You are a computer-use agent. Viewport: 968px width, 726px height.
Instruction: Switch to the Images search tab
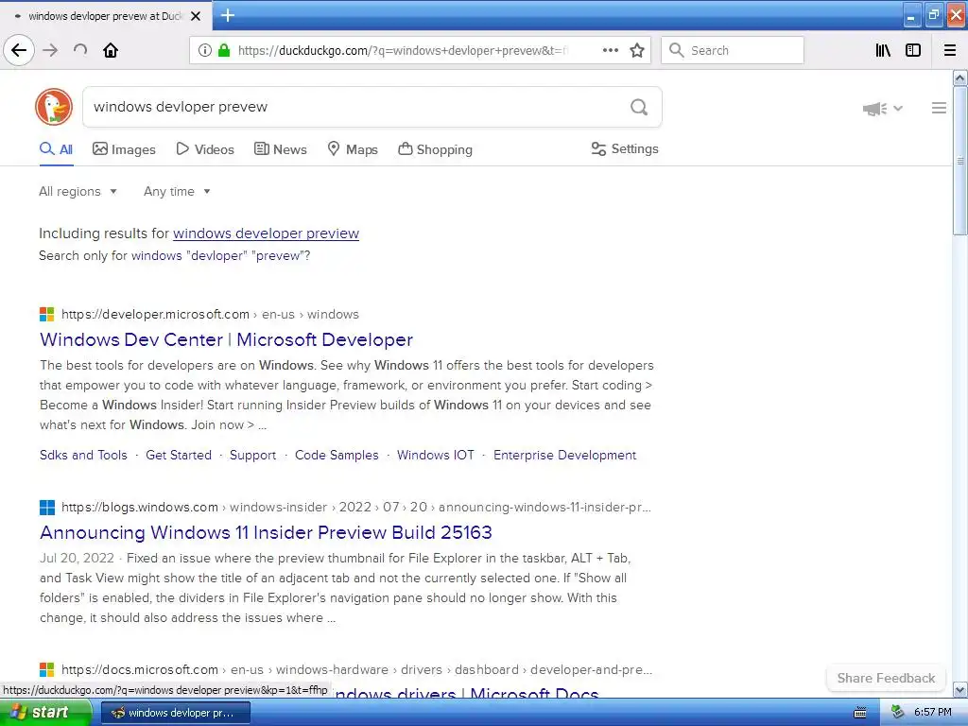(124, 149)
